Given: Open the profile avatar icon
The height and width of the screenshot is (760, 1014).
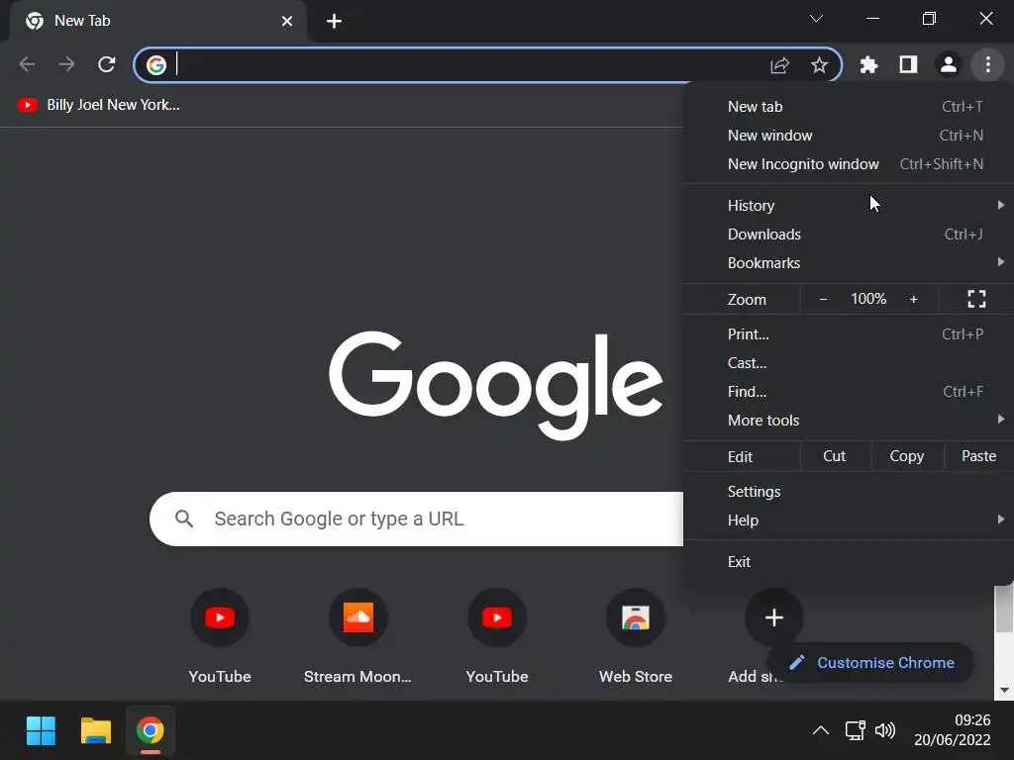Looking at the screenshot, I should tap(949, 64).
